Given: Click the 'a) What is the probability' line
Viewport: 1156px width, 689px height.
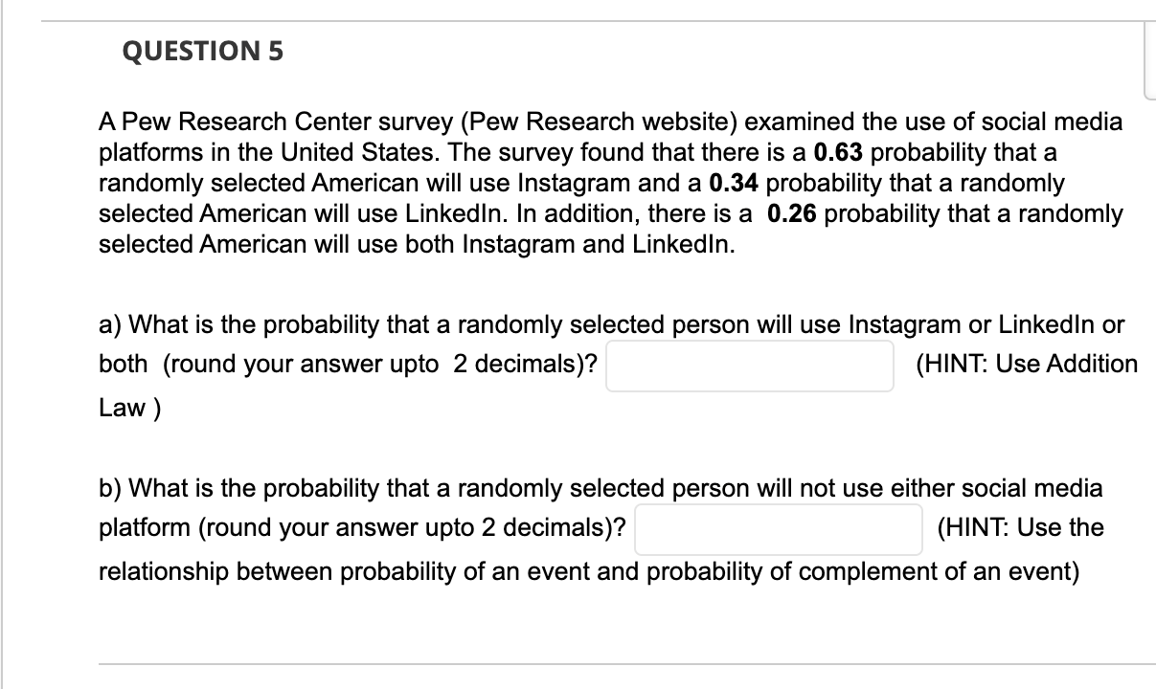Looking at the screenshot, I should pos(612,324).
